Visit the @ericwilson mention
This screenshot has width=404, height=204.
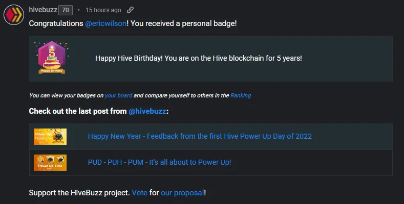105,23
